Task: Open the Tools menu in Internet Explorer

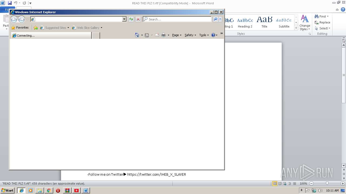Action: point(204,35)
